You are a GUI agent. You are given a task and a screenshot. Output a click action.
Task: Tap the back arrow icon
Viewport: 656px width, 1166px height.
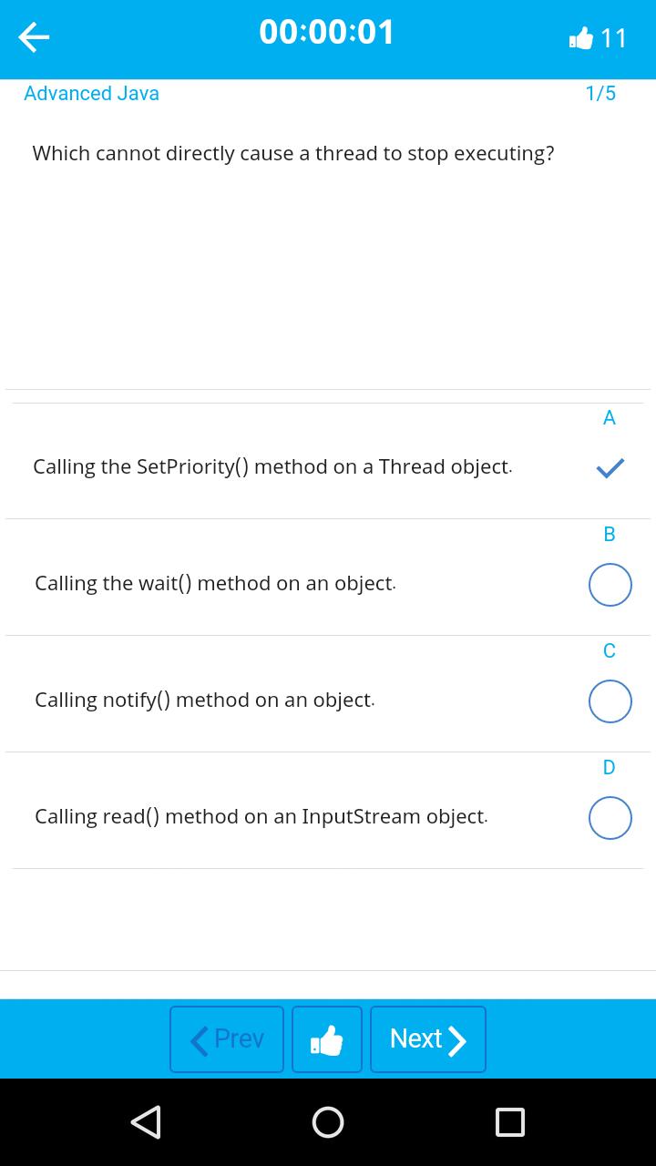pos(34,37)
